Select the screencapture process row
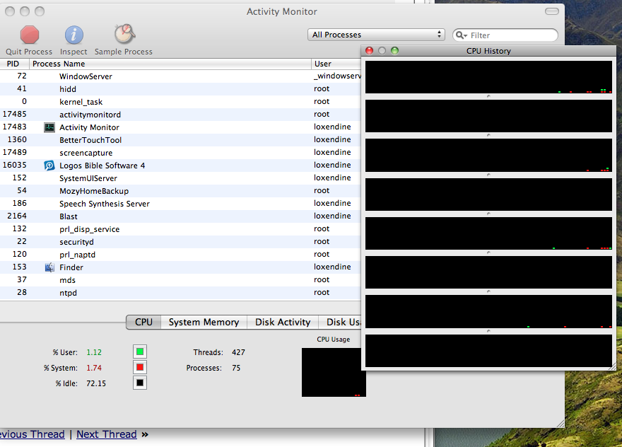Viewport: 622px width, 447px height. pos(180,153)
